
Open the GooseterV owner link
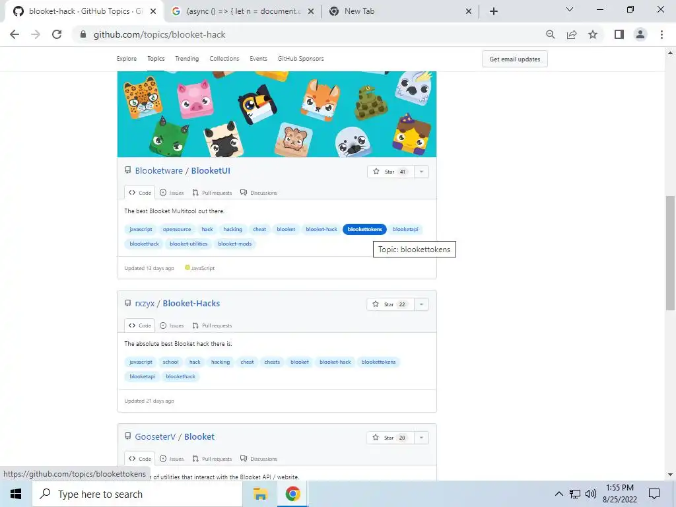155,437
